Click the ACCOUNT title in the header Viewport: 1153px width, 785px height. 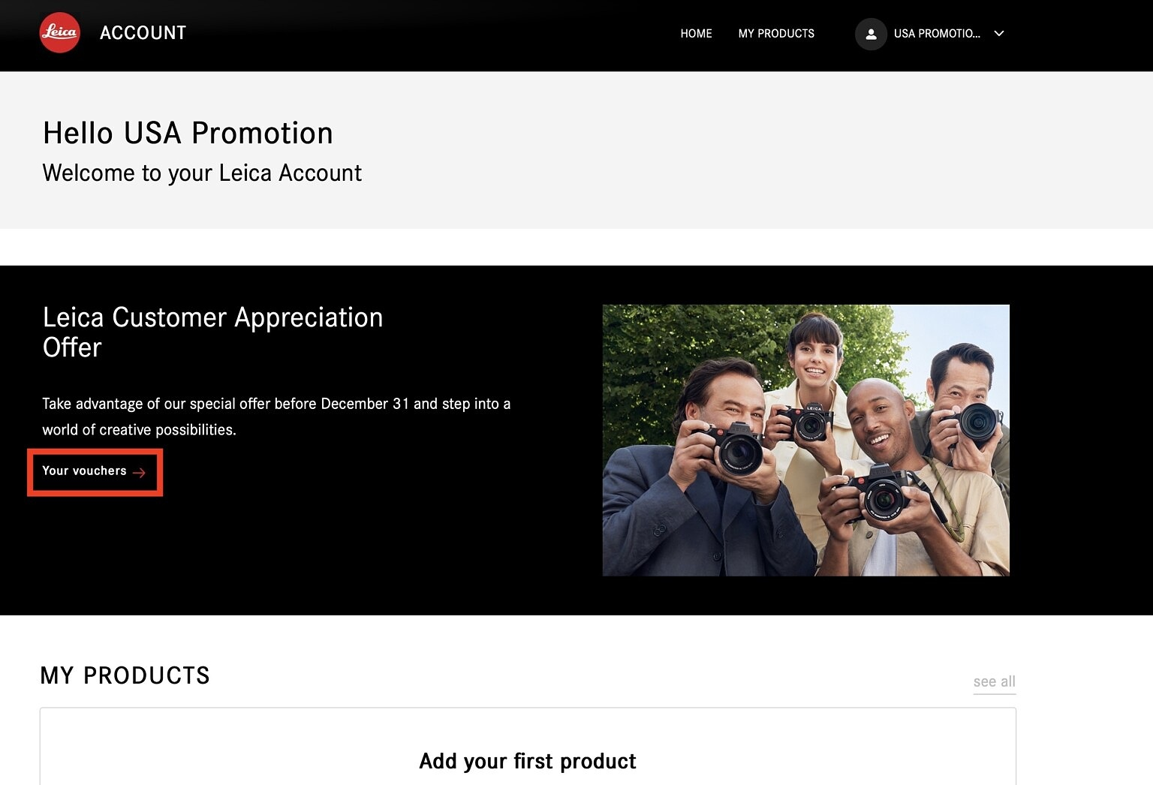143,33
